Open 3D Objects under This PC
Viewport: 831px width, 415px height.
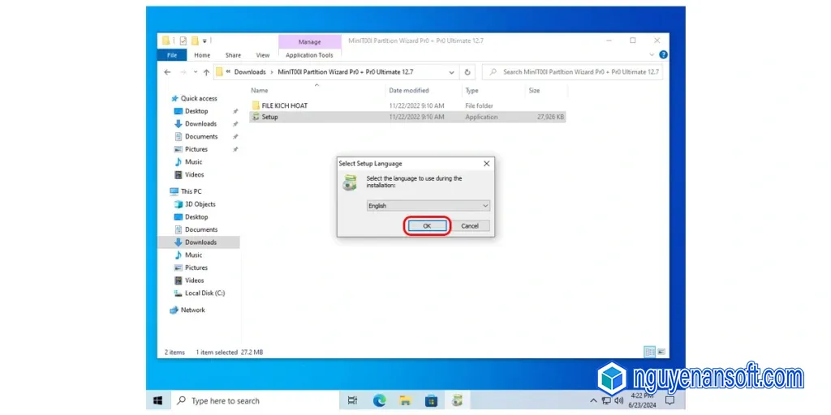pos(200,204)
